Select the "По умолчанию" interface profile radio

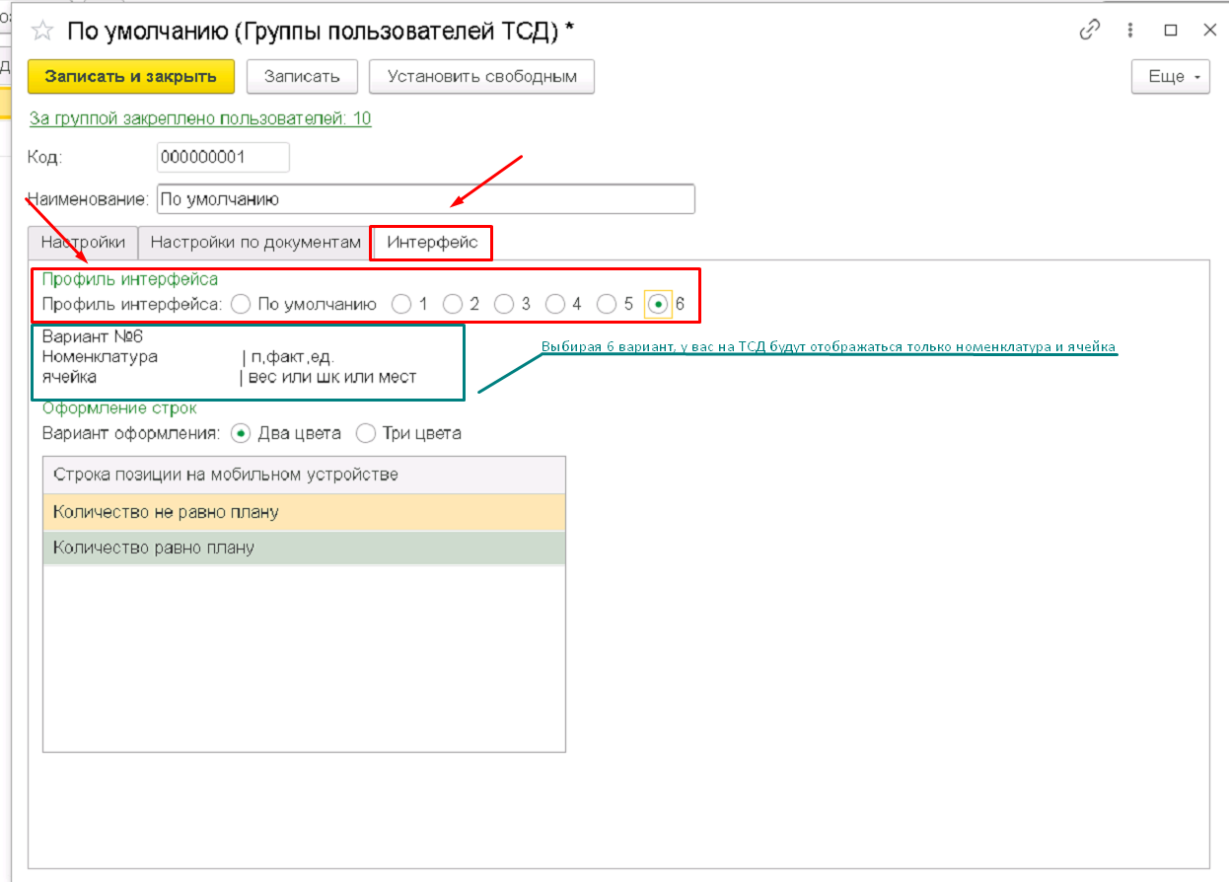[x=241, y=305]
